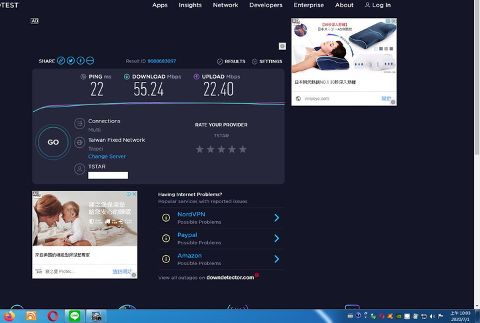Screen dimensions: 480x323
Task: Rate TSTAR one star
Action: (x=199, y=149)
